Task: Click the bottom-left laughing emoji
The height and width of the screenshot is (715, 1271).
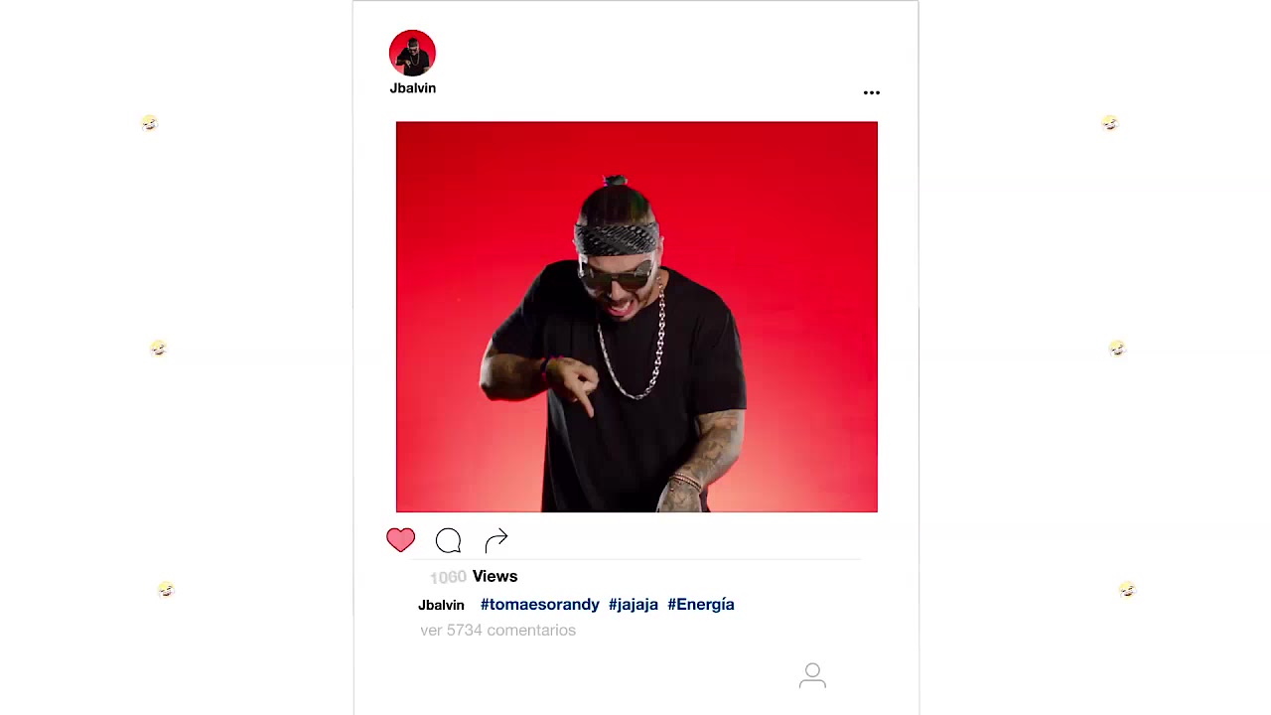Action: (x=166, y=590)
